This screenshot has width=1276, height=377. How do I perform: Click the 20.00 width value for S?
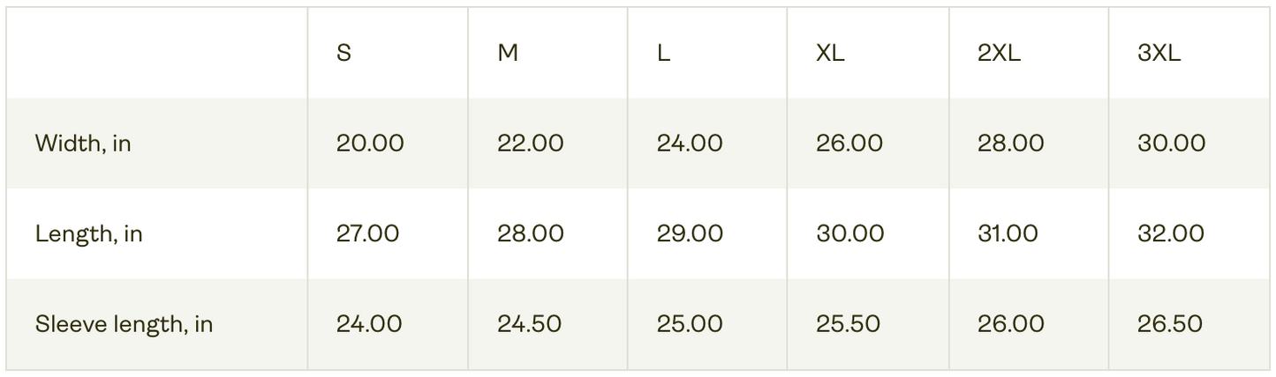point(370,144)
